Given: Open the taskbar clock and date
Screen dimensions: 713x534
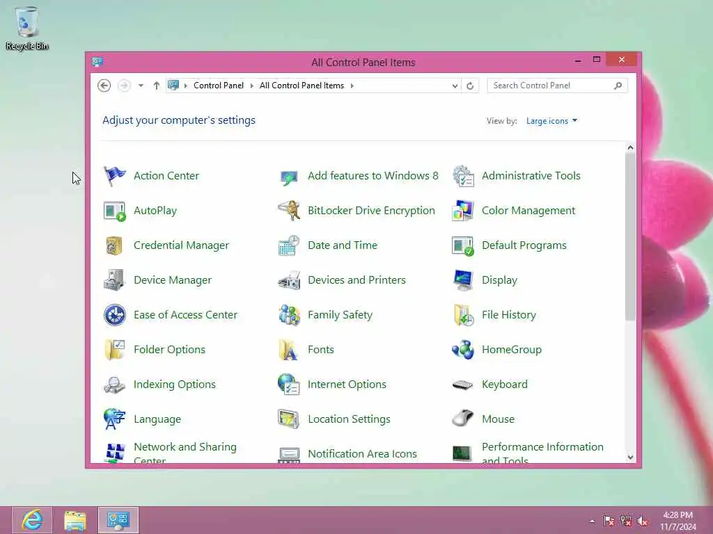Looking at the screenshot, I should 678,521.
